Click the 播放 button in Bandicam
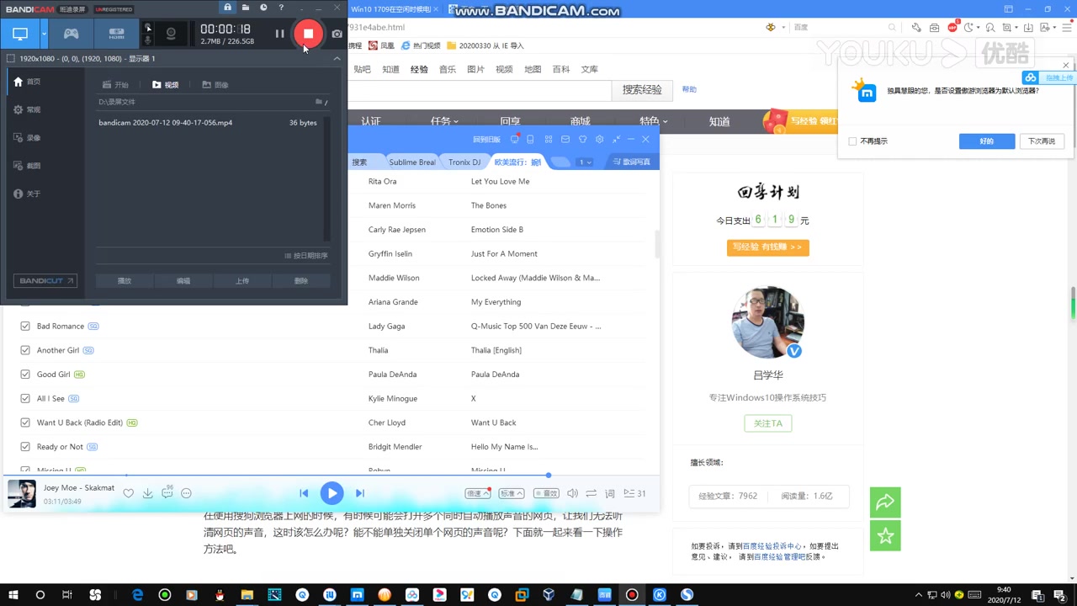The width and height of the screenshot is (1077, 606). pos(125,281)
